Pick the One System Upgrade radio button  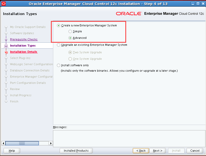coord(70,59)
